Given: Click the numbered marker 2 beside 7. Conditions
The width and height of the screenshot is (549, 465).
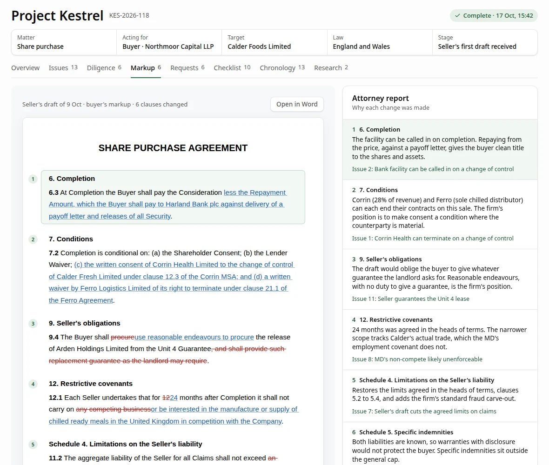Looking at the screenshot, I should pyautogui.click(x=33, y=239).
